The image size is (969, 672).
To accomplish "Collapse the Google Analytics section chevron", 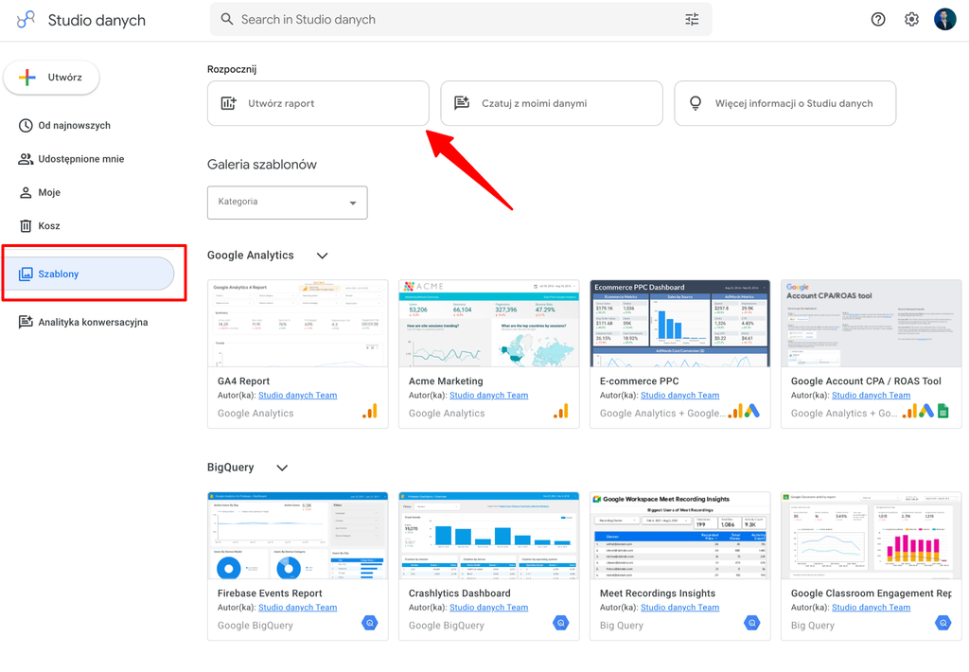I will tap(322, 256).
